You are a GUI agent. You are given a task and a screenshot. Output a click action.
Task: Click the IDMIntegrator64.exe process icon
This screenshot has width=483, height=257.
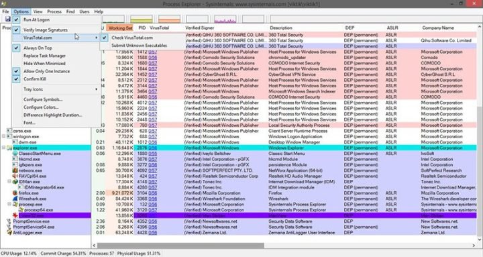21,187
